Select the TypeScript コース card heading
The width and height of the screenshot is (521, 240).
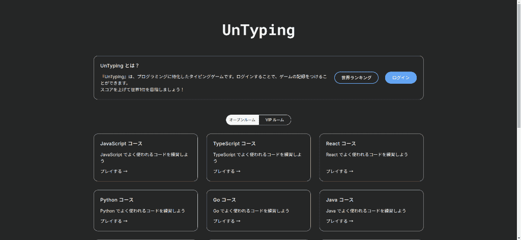[234, 144]
